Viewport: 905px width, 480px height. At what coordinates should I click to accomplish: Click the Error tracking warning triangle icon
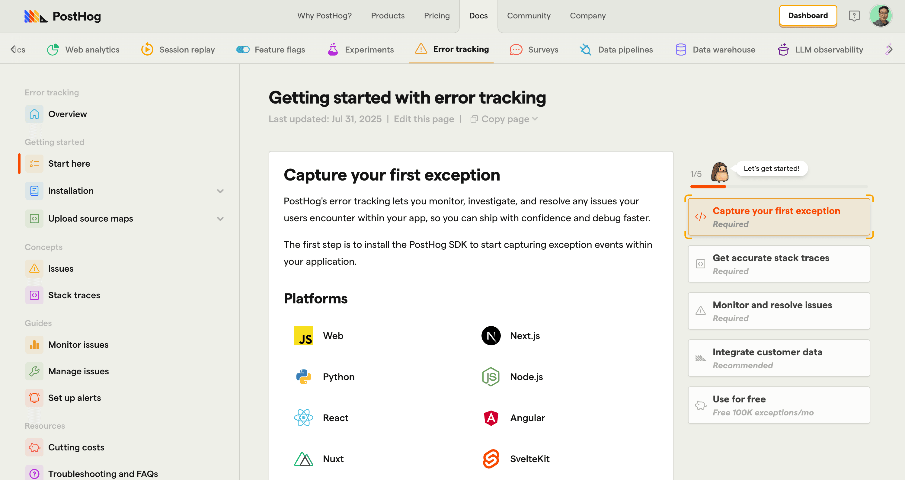click(421, 49)
